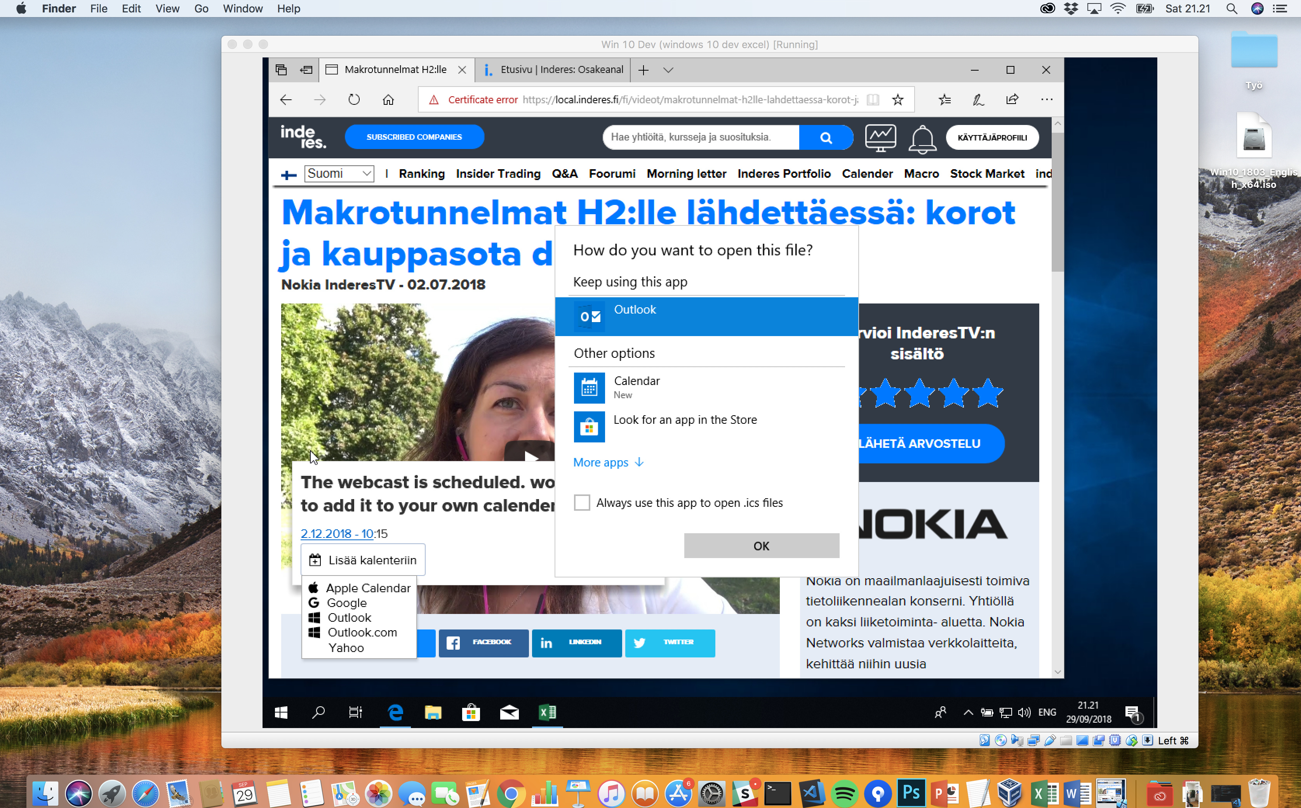
Task: Open Edge reading view book icon
Action: tap(873, 99)
